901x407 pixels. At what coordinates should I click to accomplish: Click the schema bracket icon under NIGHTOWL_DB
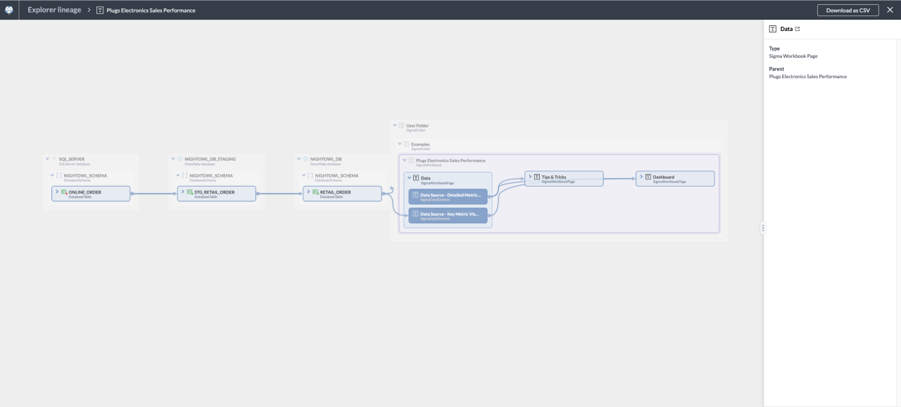pos(310,175)
